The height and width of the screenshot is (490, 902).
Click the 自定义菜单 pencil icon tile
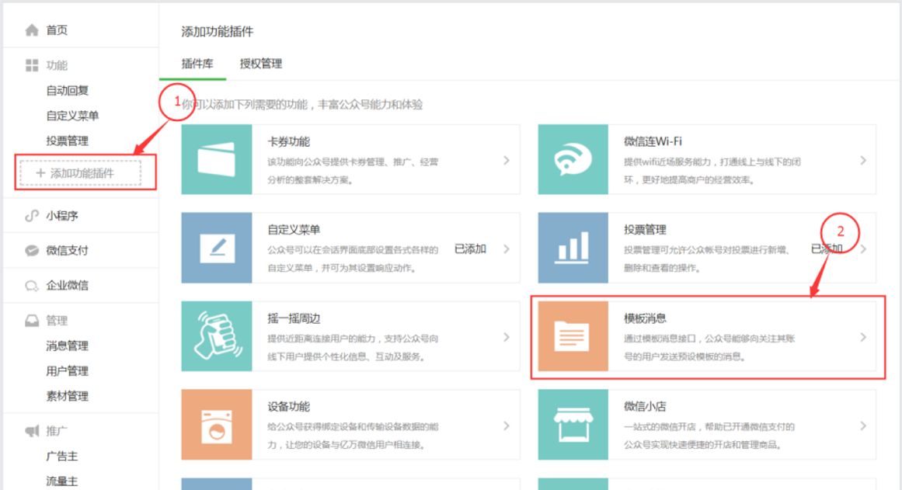click(216, 248)
